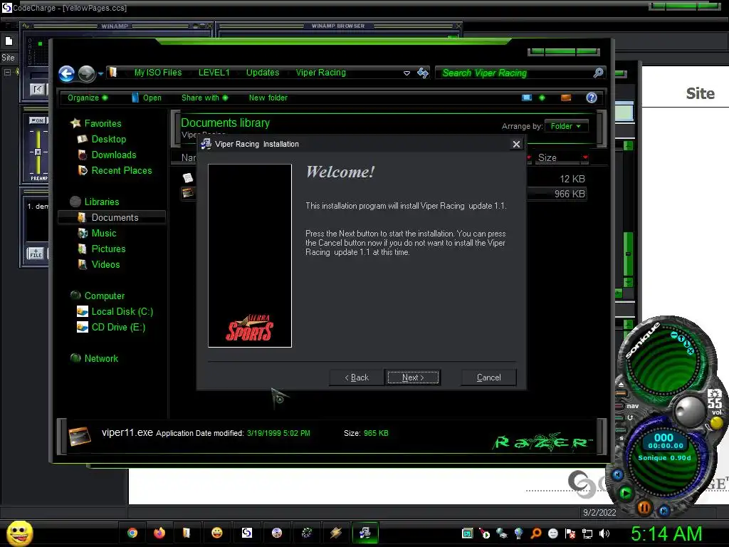This screenshot has height=547, width=729.
Task: Refresh the Explorer folder view
Action: tap(423, 73)
